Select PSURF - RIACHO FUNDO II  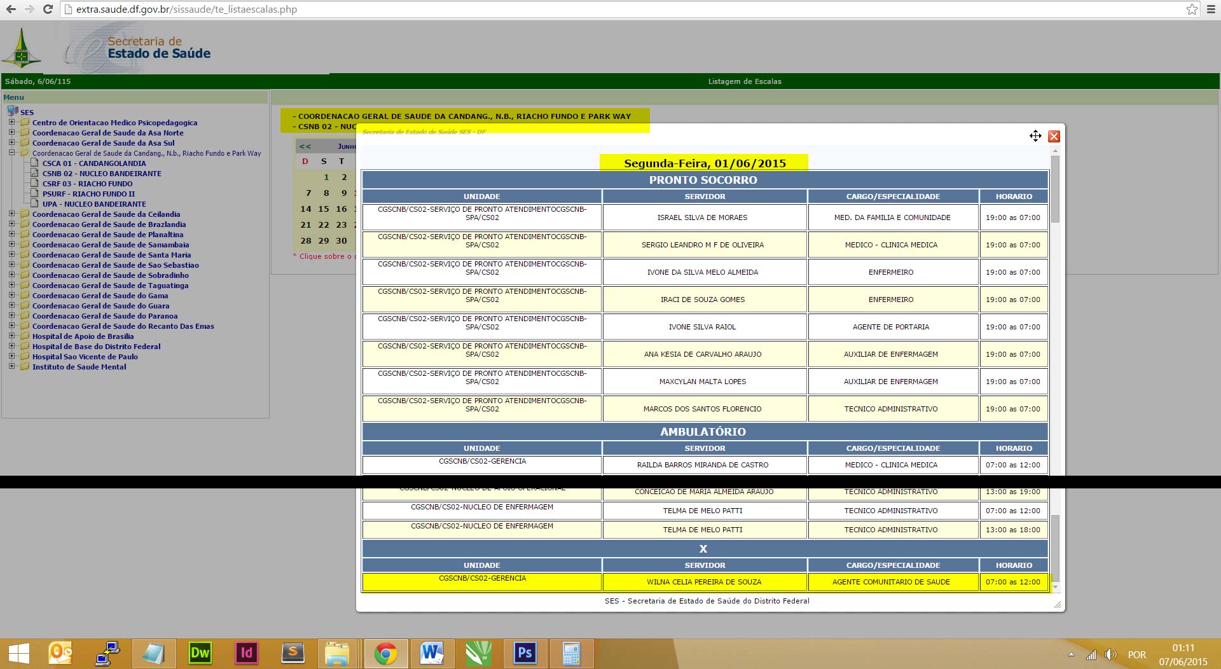pos(88,194)
